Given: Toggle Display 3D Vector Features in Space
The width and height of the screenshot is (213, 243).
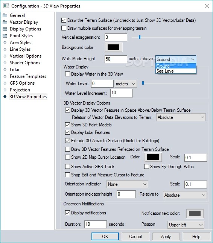Looking at the screenshot, I should pyautogui.click(x=67, y=110).
